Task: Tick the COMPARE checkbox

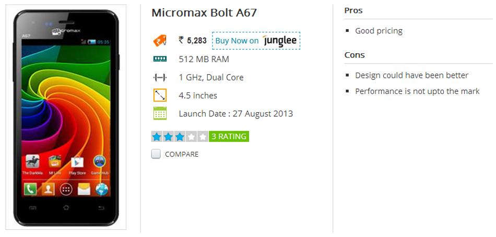Action: pyautogui.click(x=156, y=154)
